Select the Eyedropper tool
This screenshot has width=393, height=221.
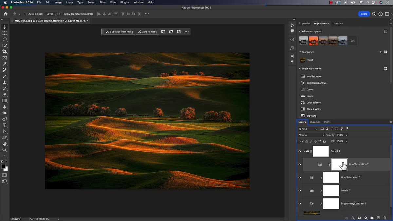pos(5,64)
